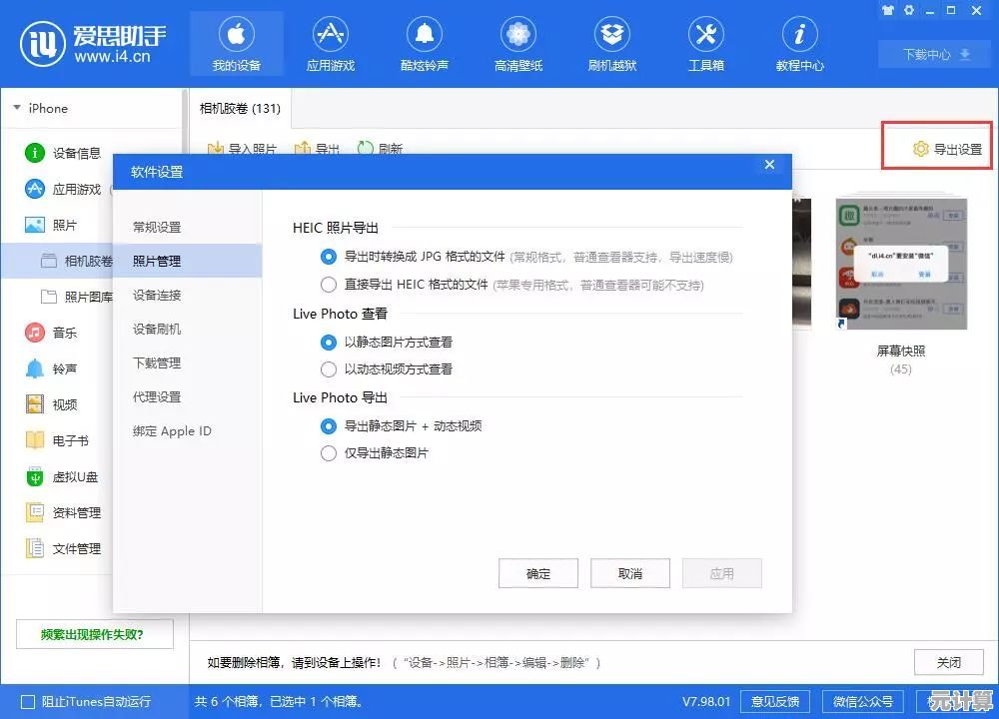Select direct HEIC format export option
Viewport: 999px width, 719px height.
(329, 285)
